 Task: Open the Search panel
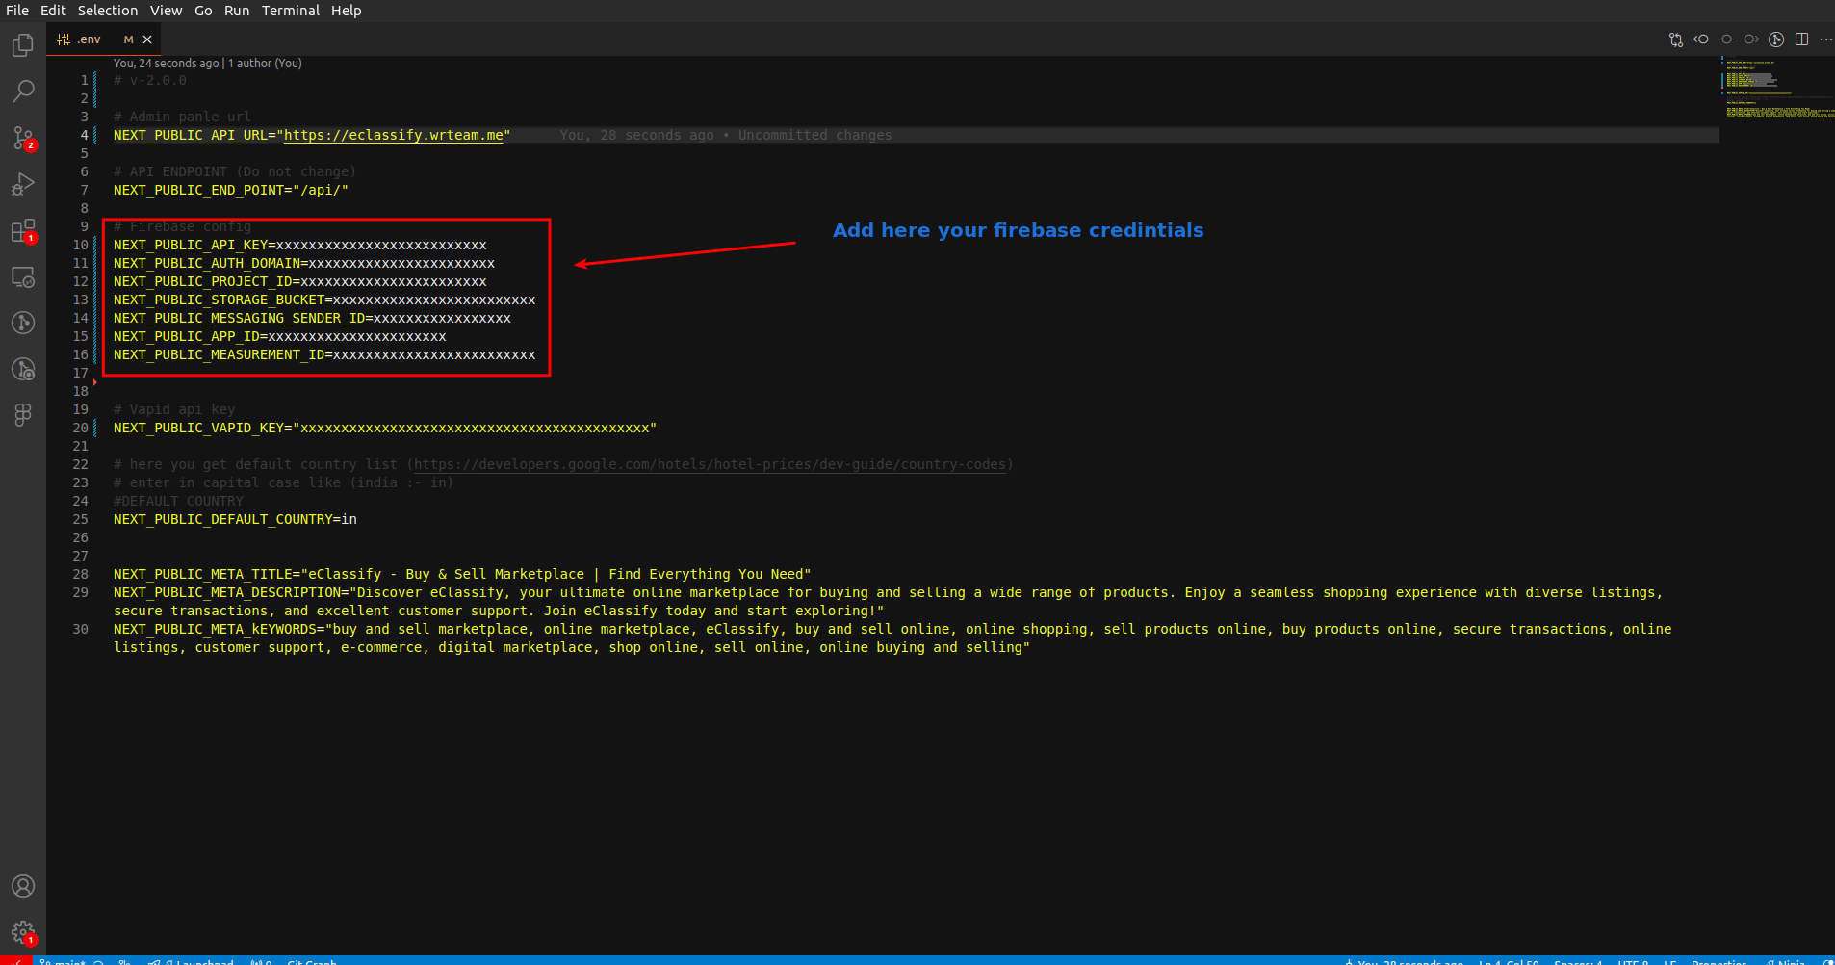[22, 91]
